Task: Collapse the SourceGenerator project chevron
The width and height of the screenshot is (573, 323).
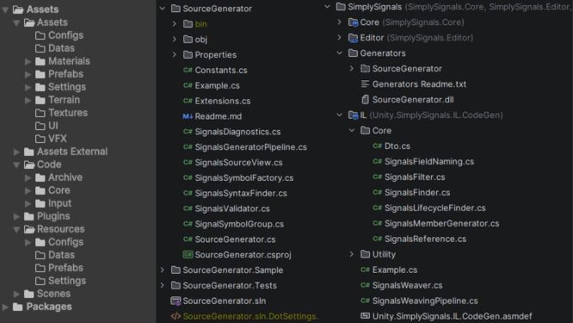Action: pos(163,9)
